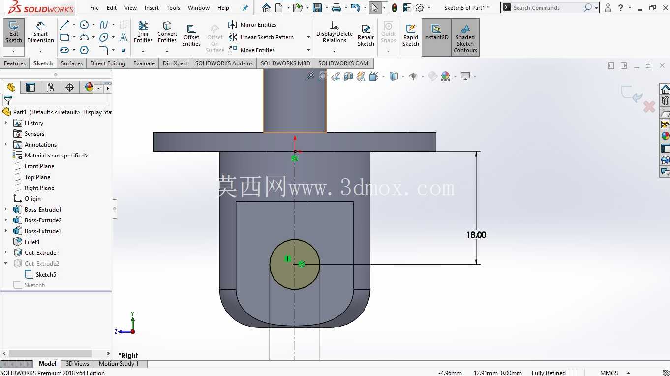
Task: Open the Appearances color wheel tab
Action: coord(89,87)
